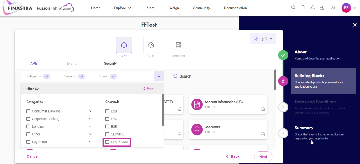The height and width of the screenshot is (164, 360).
Task: Click step 4 Summary circle
Action: 283,133
